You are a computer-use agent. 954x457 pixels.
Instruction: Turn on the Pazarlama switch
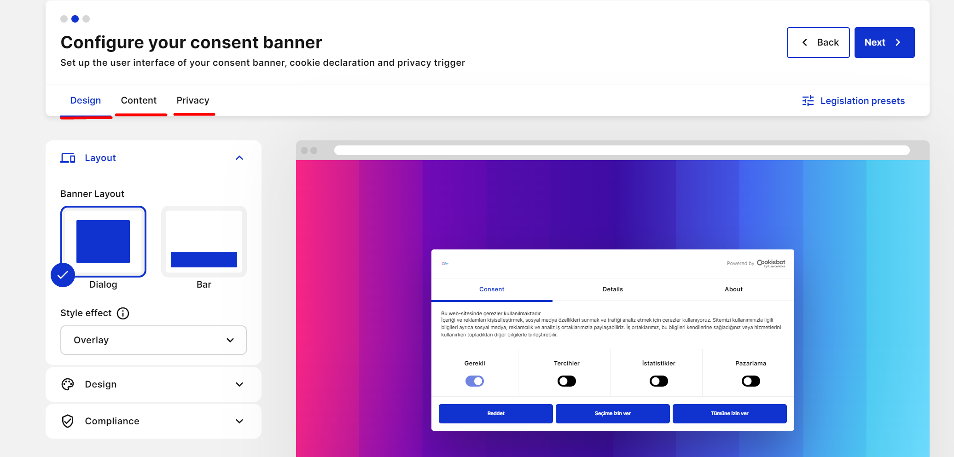(750, 381)
